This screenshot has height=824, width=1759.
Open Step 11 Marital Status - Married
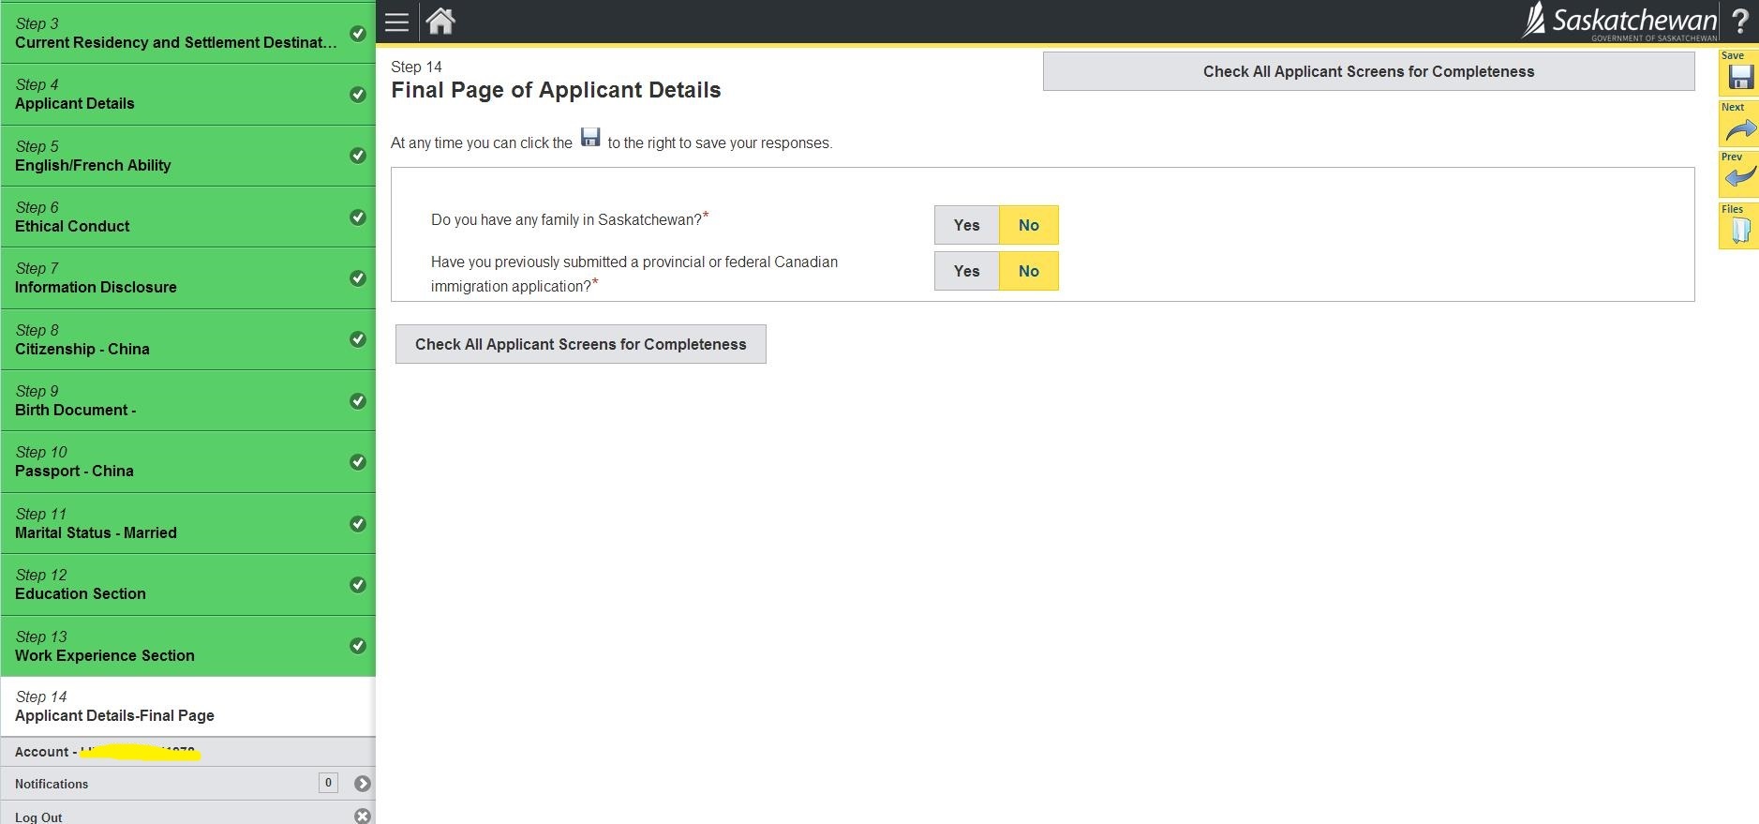point(187,523)
